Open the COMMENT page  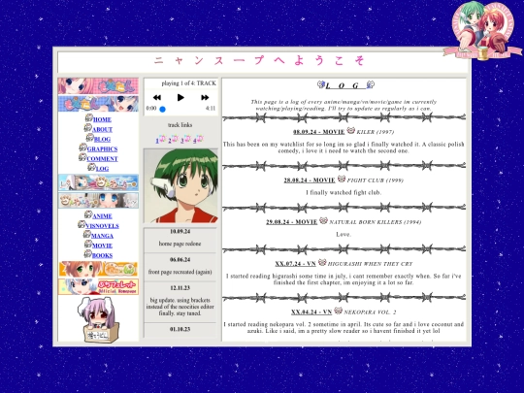pos(102,159)
